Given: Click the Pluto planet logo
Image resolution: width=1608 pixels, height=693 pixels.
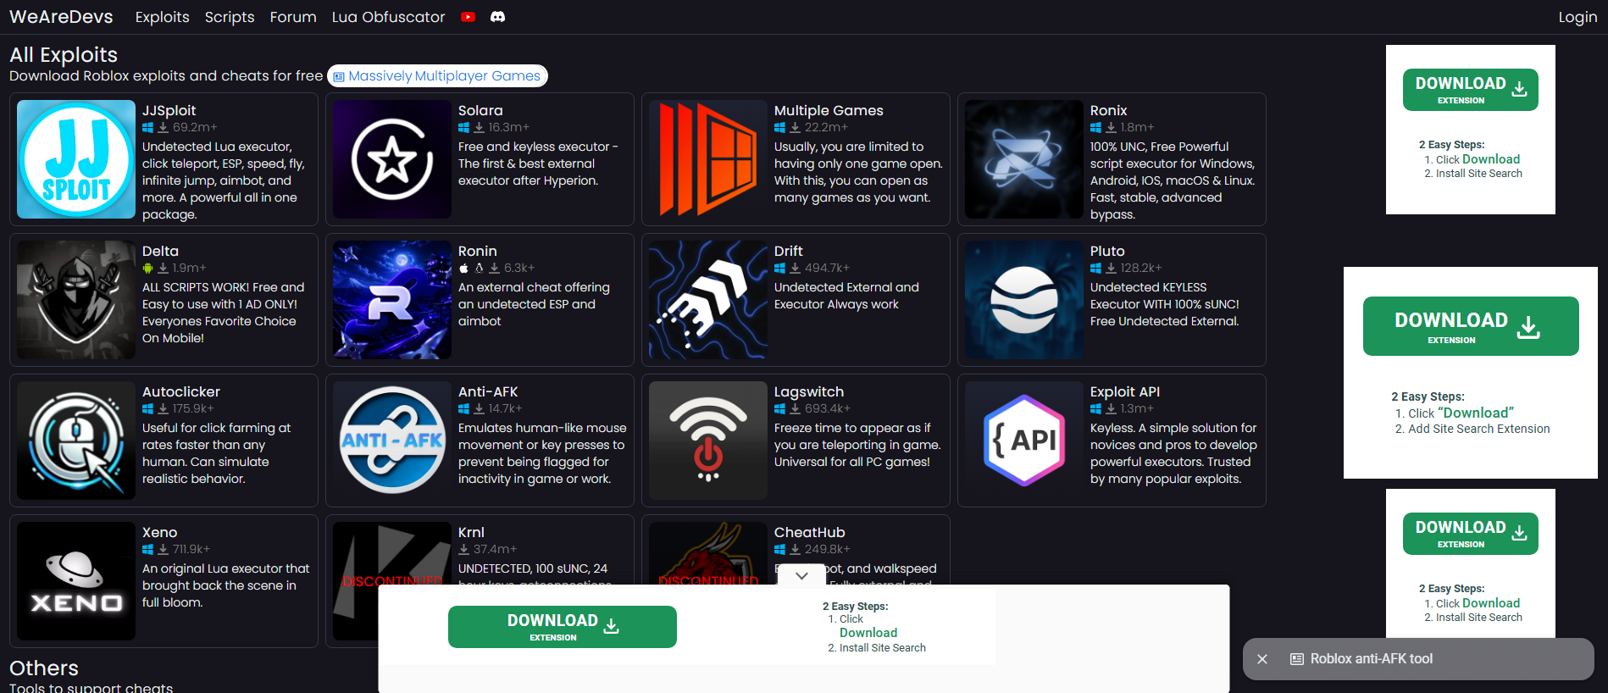Looking at the screenshot, I should [x=1024, y=300].
